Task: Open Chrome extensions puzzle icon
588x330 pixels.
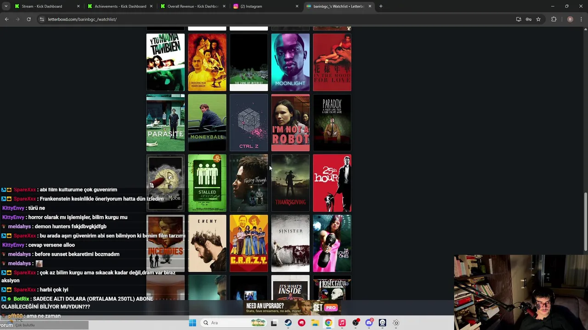Action: pos(554,19)
